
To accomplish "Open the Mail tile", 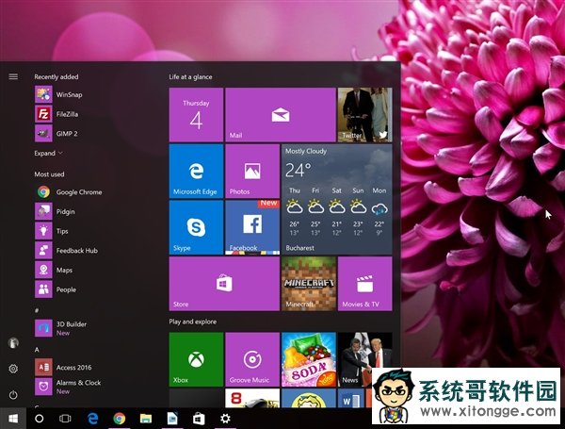I will click(281, 115).
